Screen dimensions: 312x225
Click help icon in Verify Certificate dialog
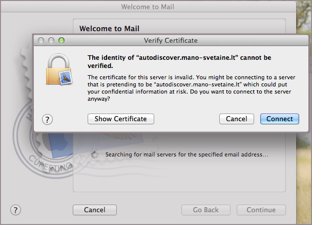[48, 119]
